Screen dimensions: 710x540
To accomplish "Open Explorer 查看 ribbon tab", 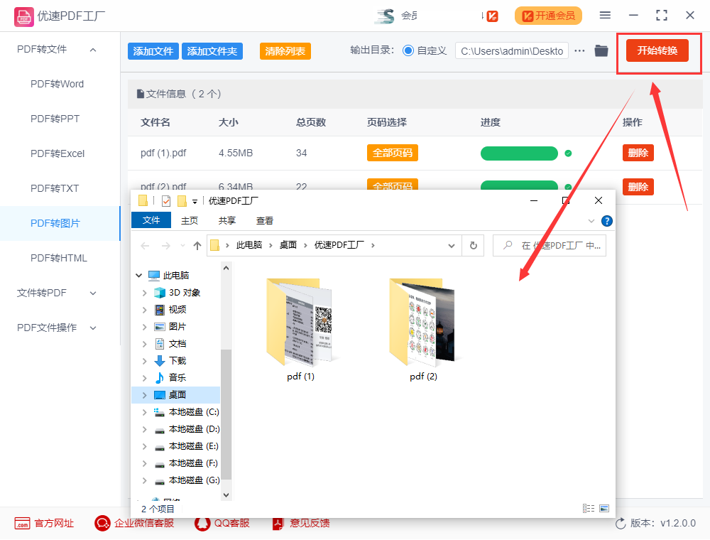I will [x=264, y=221].
